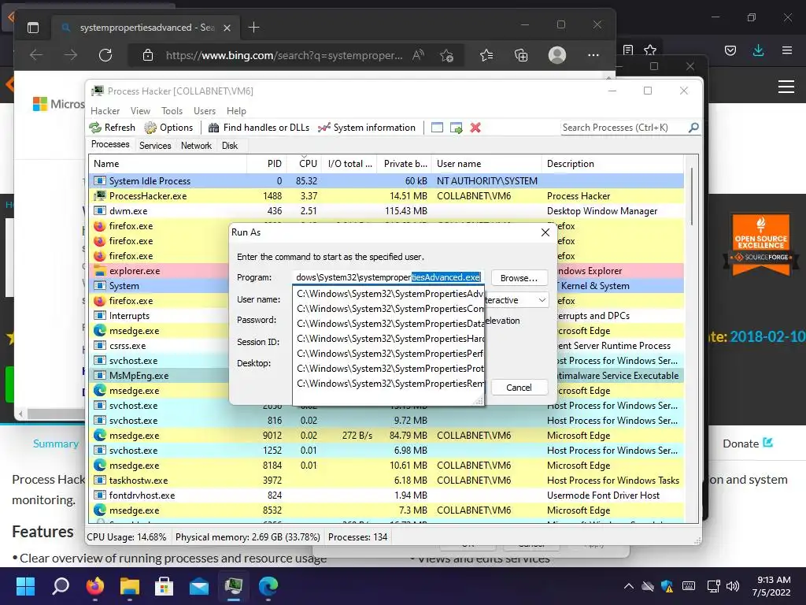Open a new tab in Edge
This screenshot has height=605, width=806.
point(254,28)
